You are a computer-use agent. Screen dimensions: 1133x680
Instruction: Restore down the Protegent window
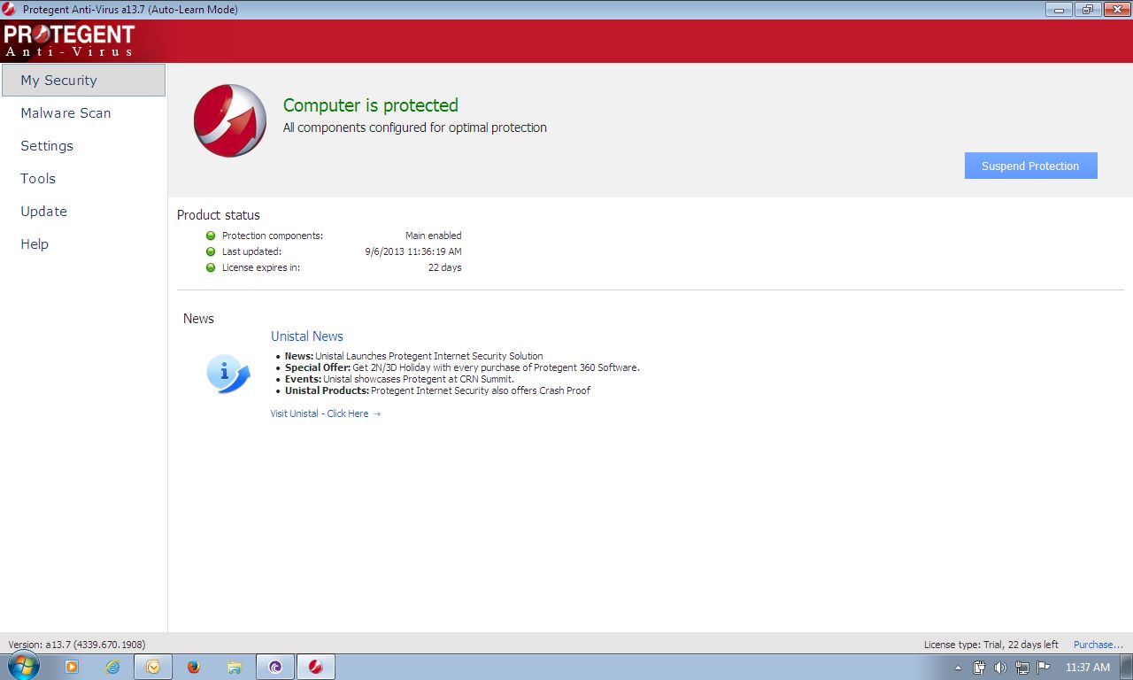pyautogui.click(x=1087, y=10)
